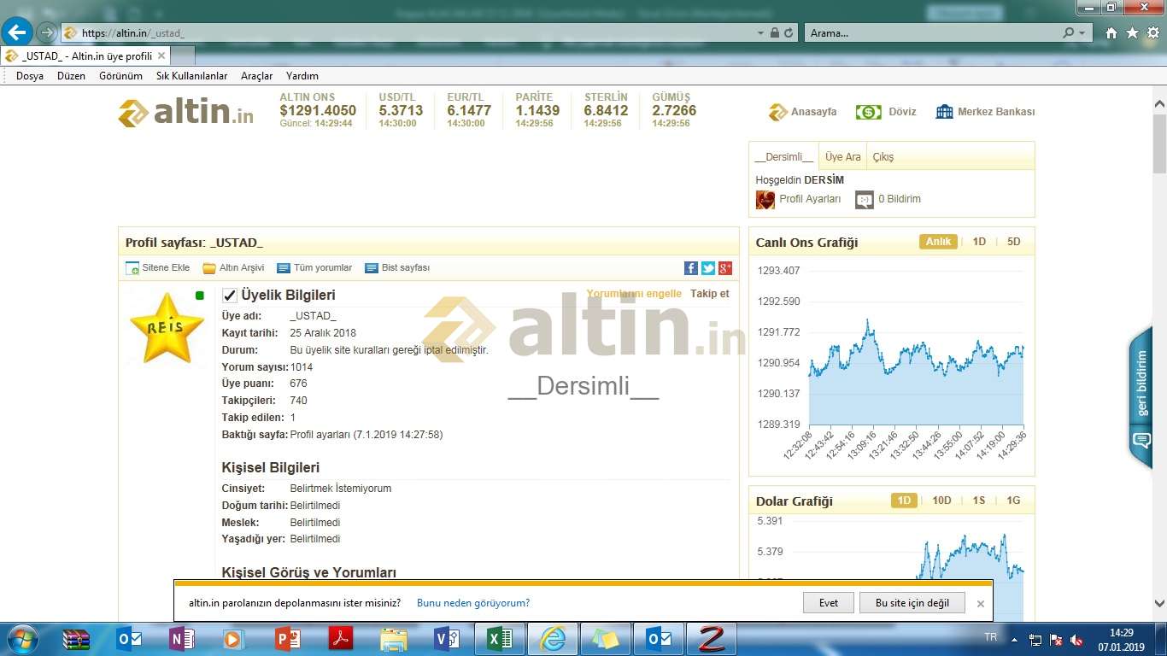Select 1D range on Canlı Ons Grafiği
1167x656 pixels.
(979, 242)
